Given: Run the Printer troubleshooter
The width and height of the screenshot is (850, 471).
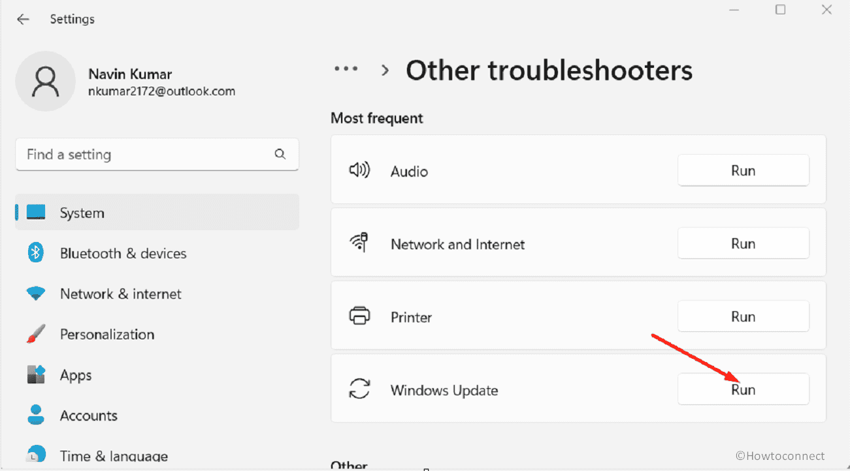Looking at the screenshot, I should (x=743, y=317).
